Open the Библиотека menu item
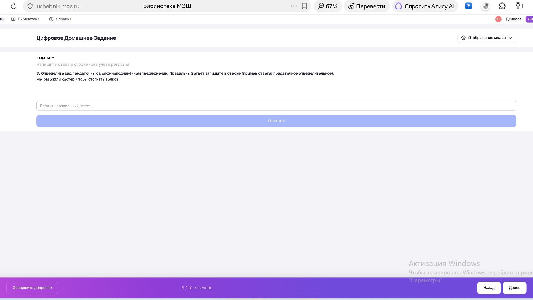This screenshot has height=300, width=533. click(x=25, y=19)
